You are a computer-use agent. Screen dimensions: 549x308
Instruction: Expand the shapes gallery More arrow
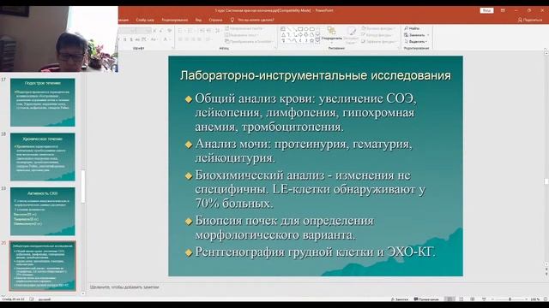pyautogui.click(x=317, y=41)
